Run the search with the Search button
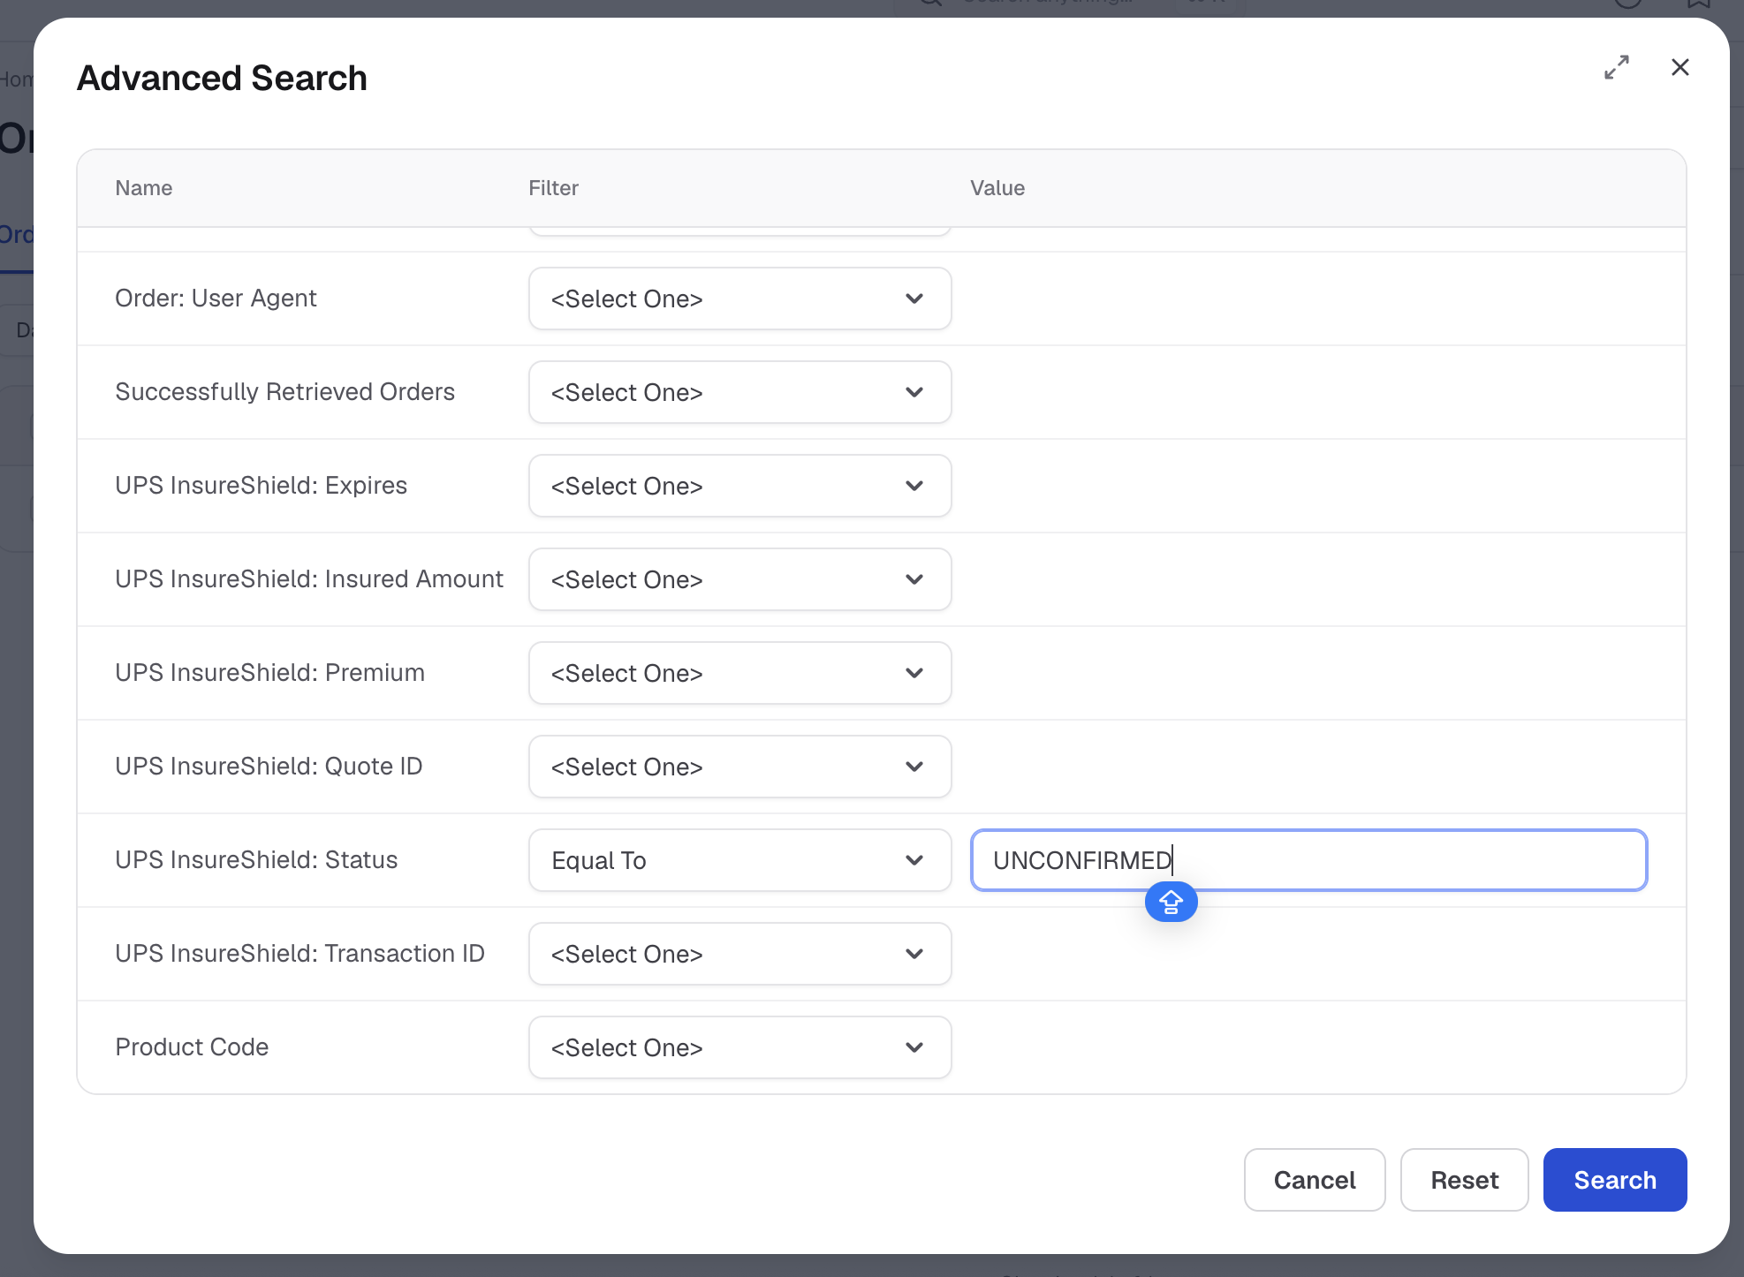 1615,1180
